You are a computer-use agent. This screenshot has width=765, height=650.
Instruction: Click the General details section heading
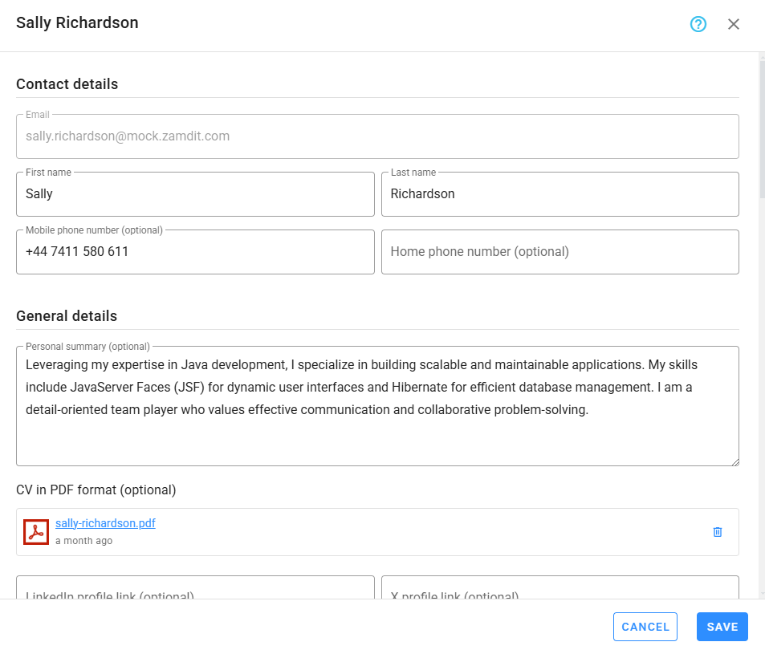(x=67, y=315)
